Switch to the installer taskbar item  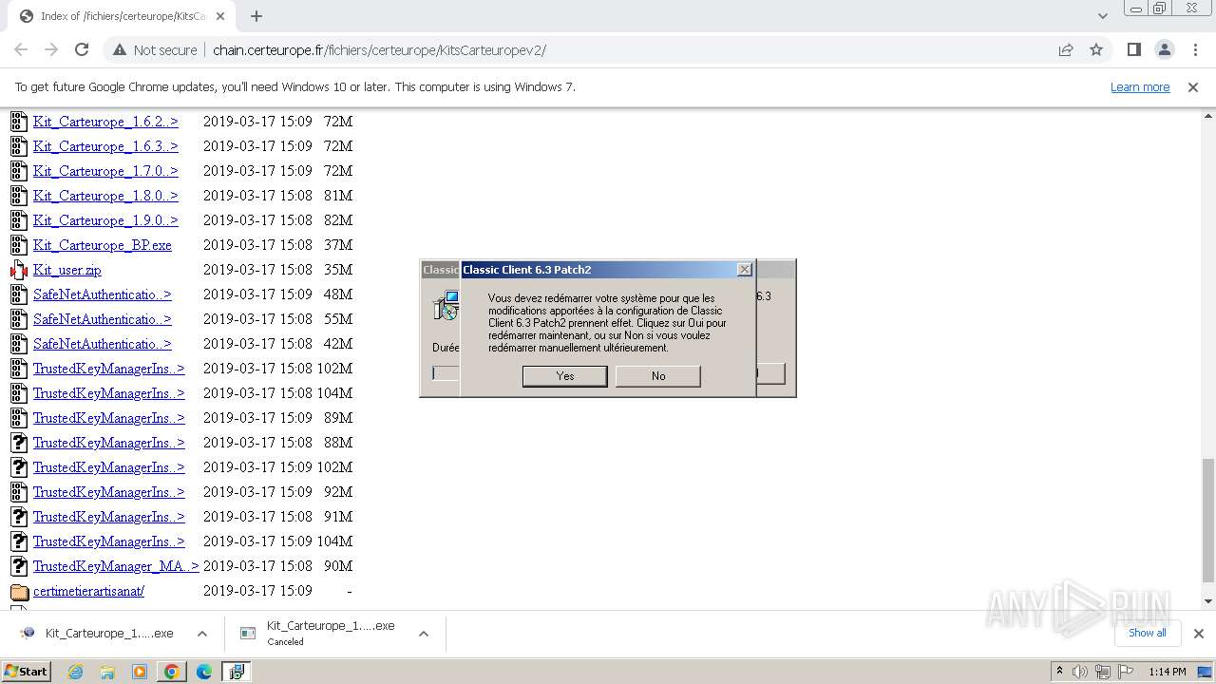(x=236, y=672)
